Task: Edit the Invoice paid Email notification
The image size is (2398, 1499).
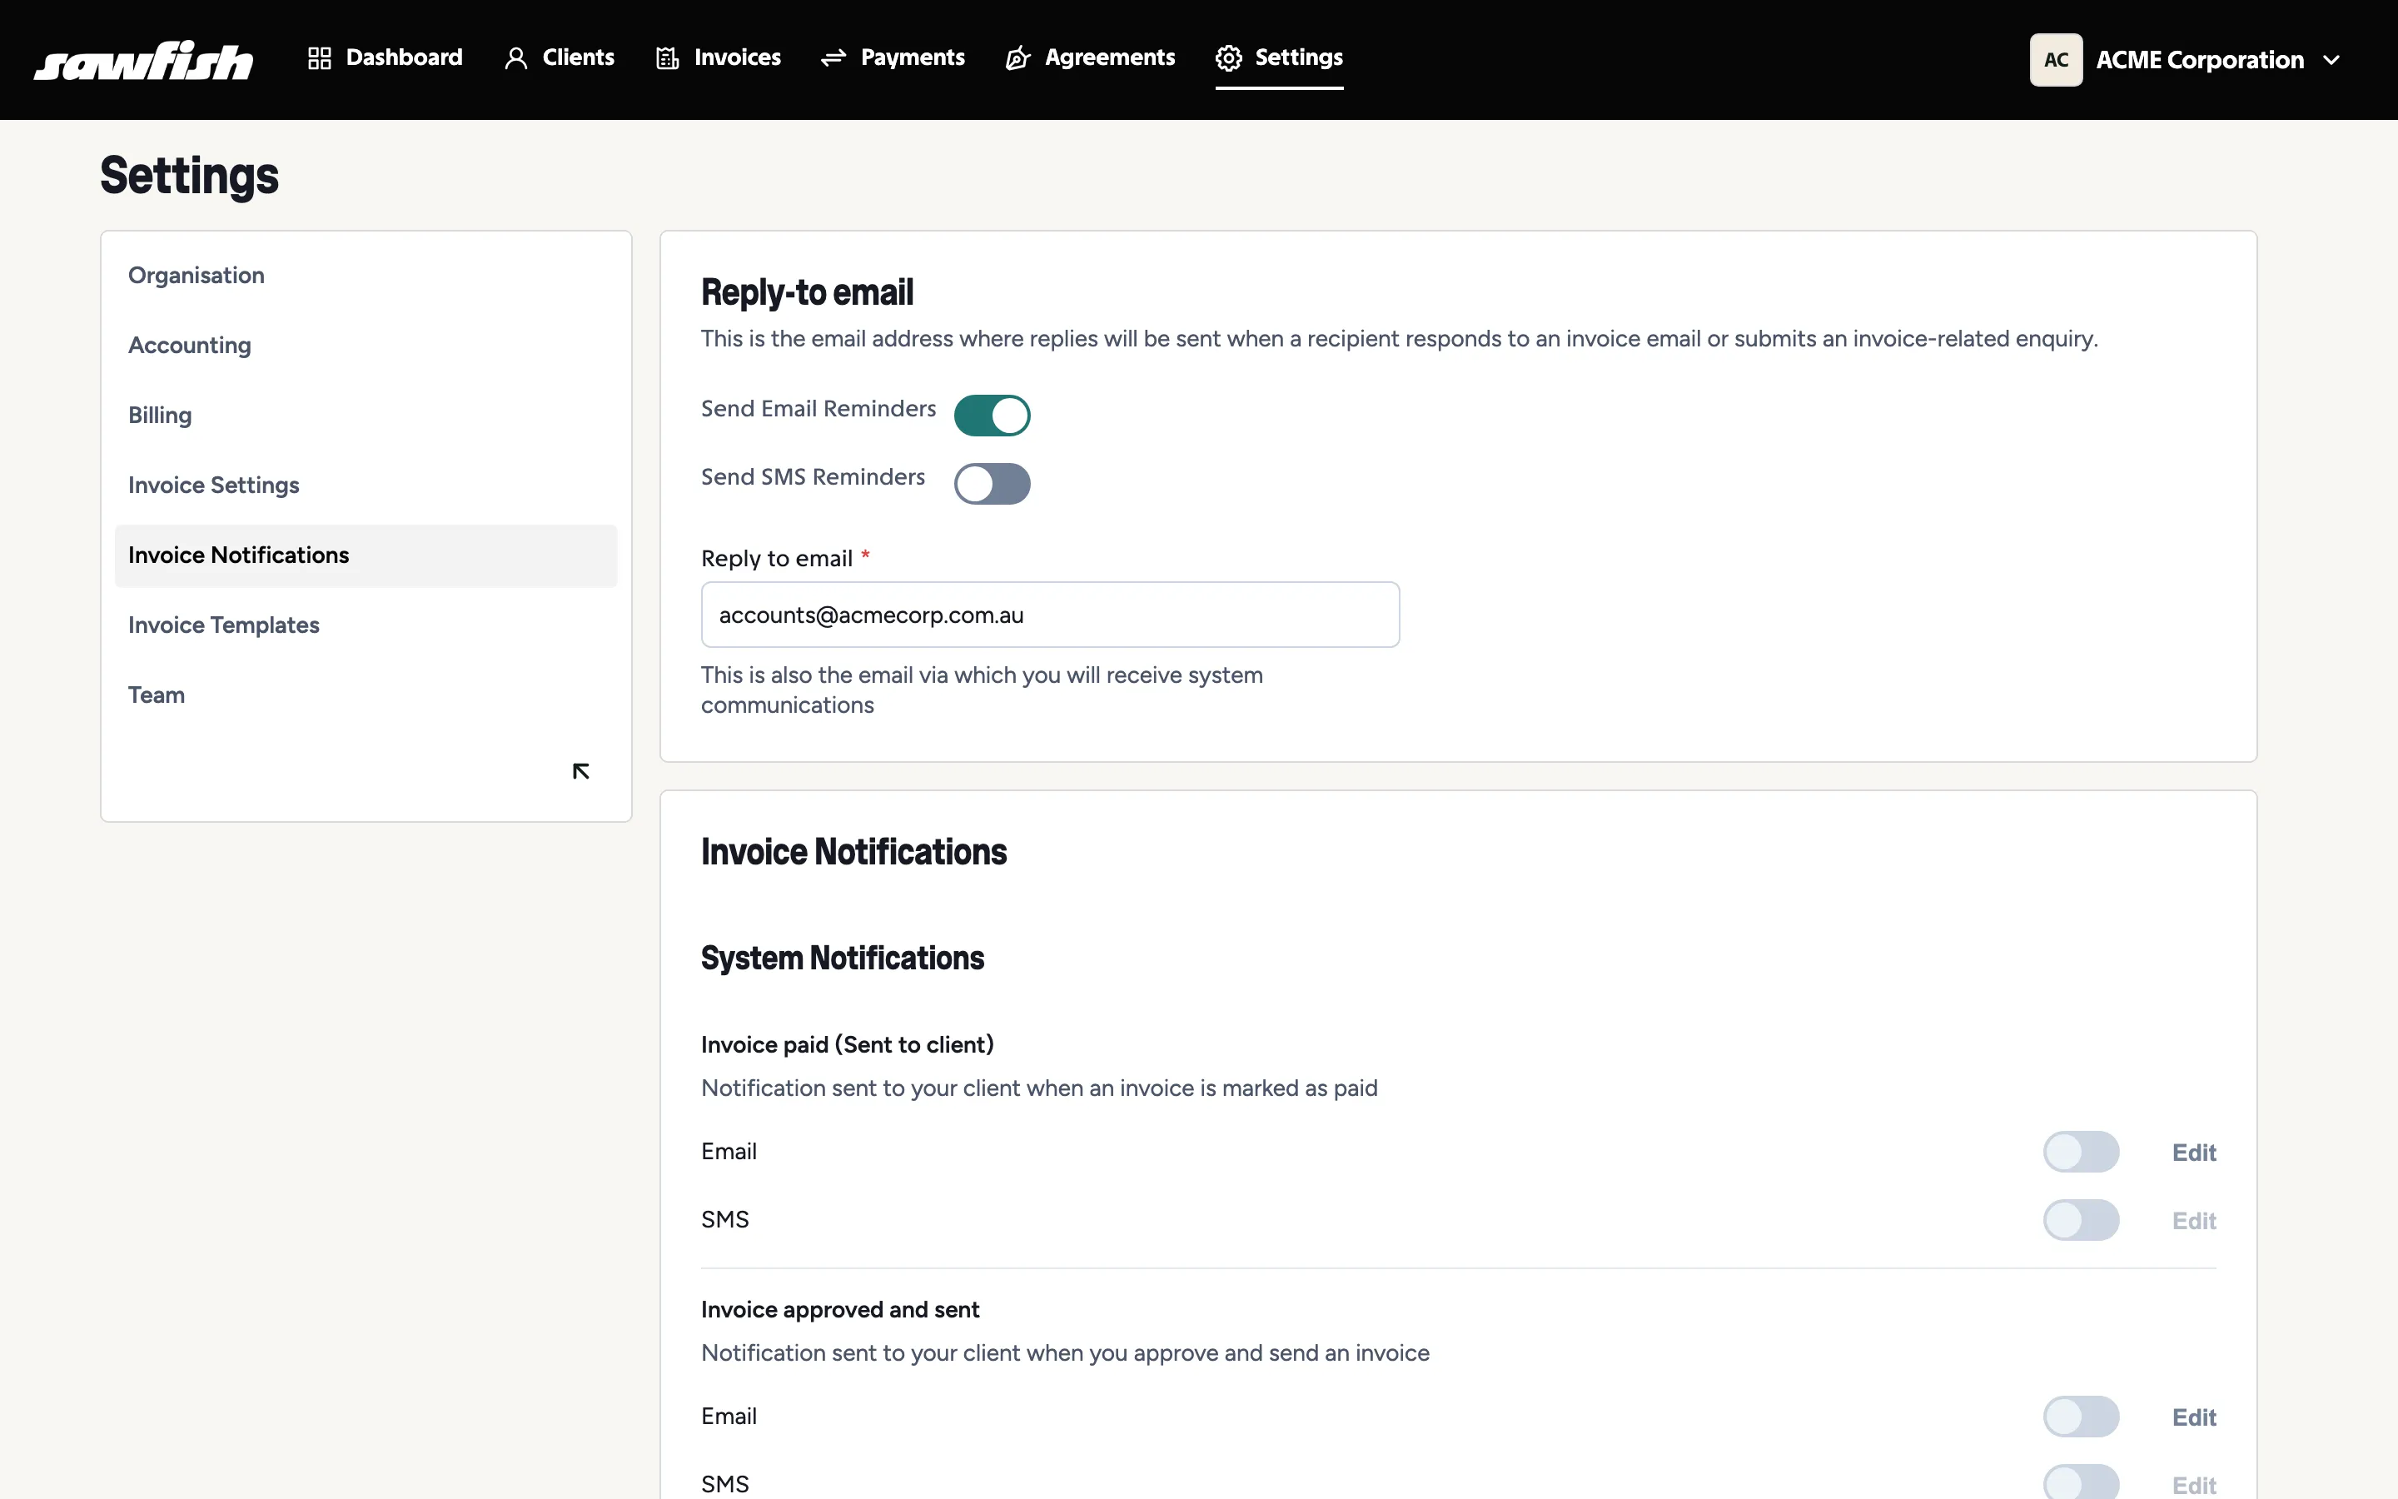Action: (x=2194, y=1153)
